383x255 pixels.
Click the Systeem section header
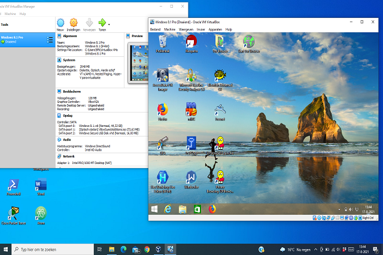point(69,60)
